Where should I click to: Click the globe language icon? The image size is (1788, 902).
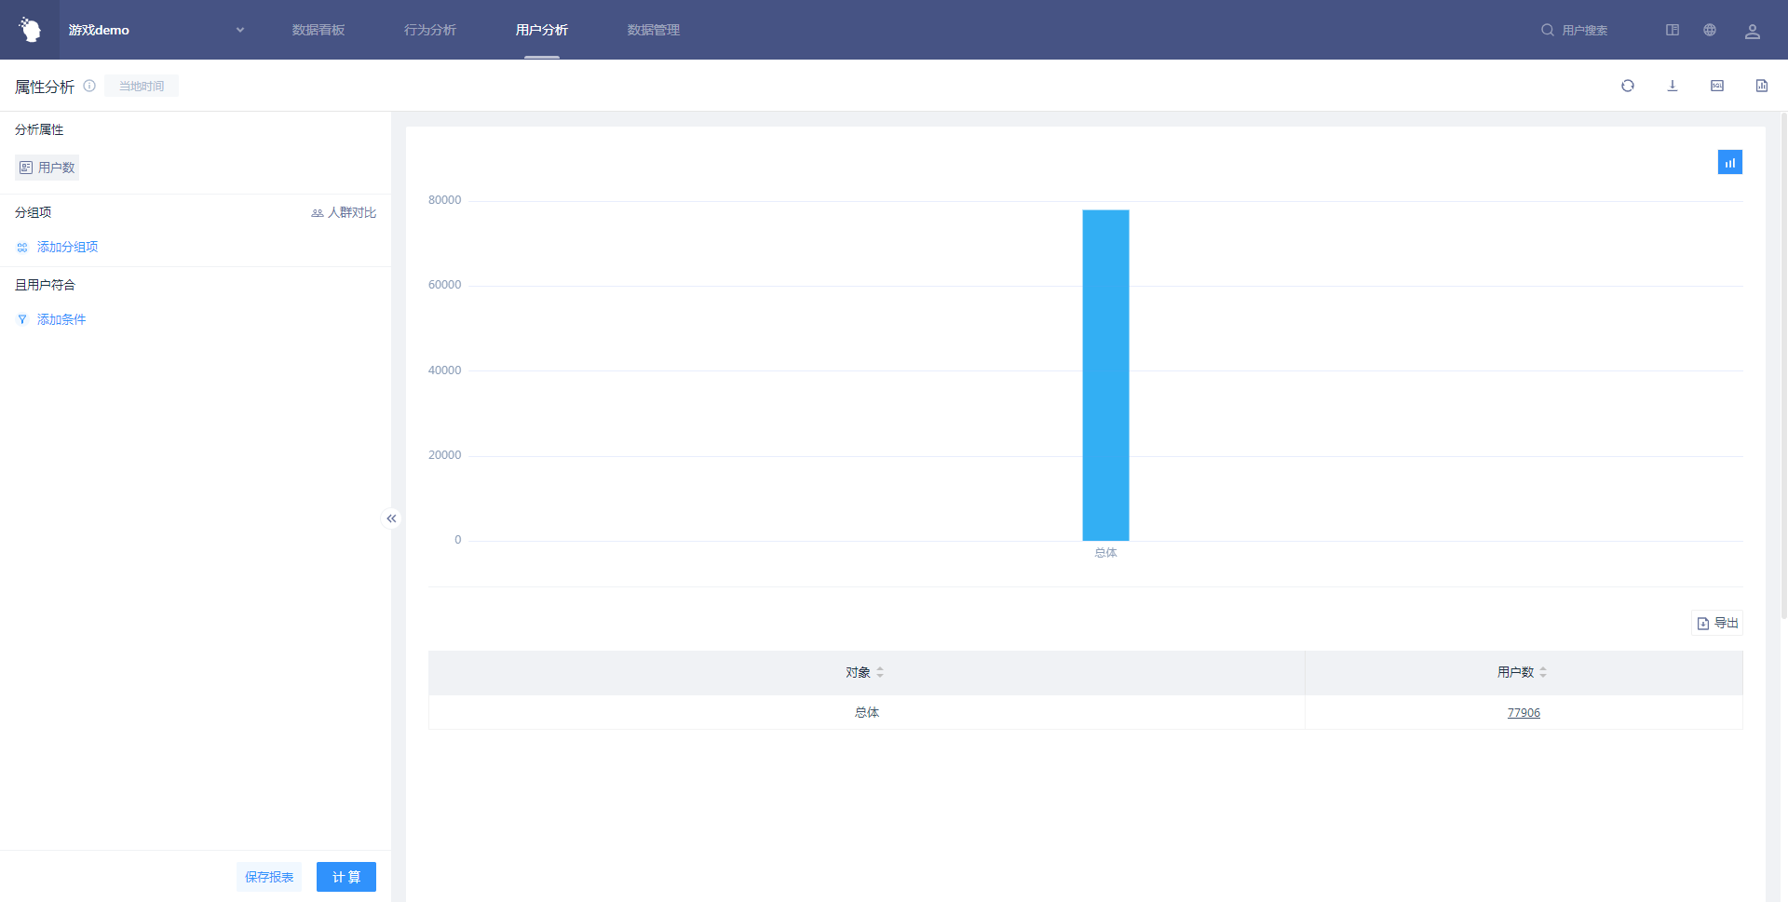click(1709, 30)
